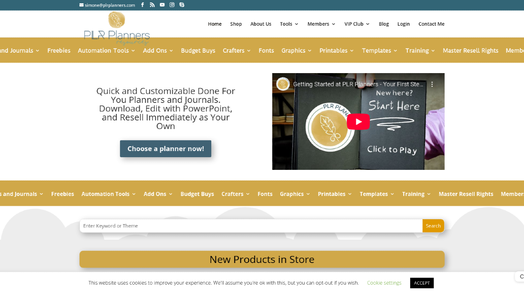
Task: Expand the VIP Club menu
Action: tap(357, 24)
